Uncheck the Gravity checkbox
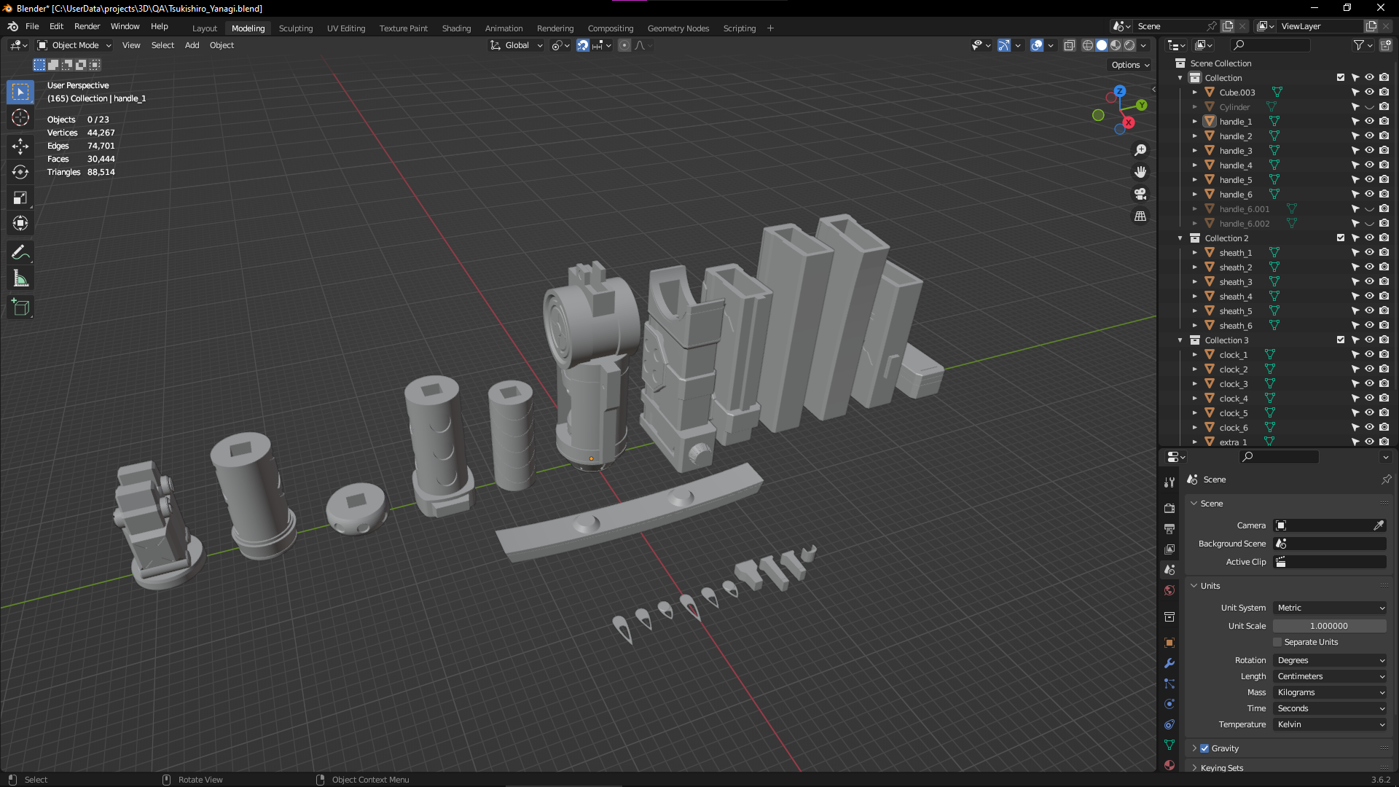 [1204, 748]
